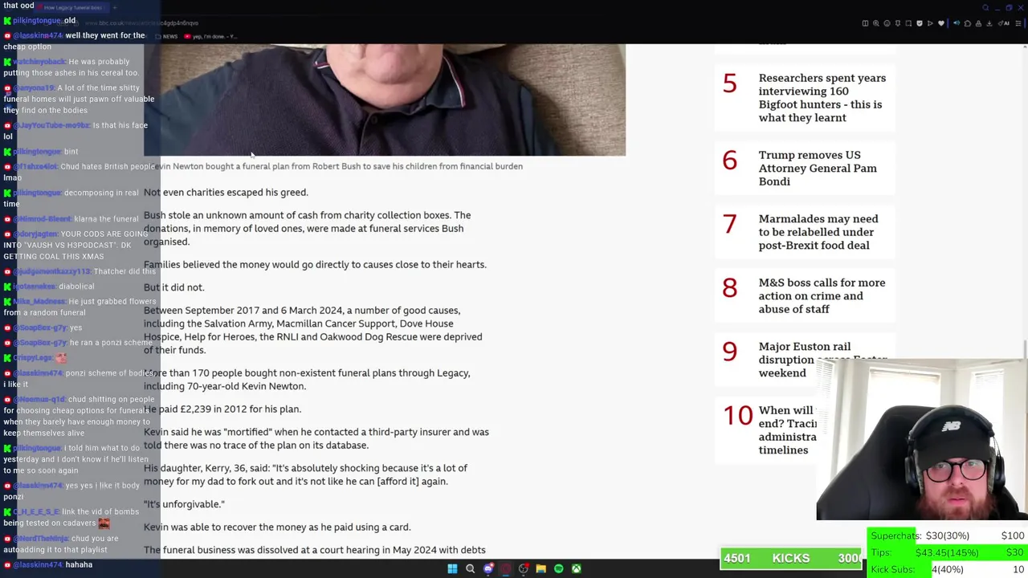Open the "yep, I'm done" YouTube bookmark
This screenshot has height=578, width=1028.
pyautogui.click(x=211, y=36)
